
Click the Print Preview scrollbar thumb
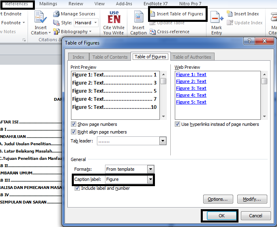coord(163,81)
